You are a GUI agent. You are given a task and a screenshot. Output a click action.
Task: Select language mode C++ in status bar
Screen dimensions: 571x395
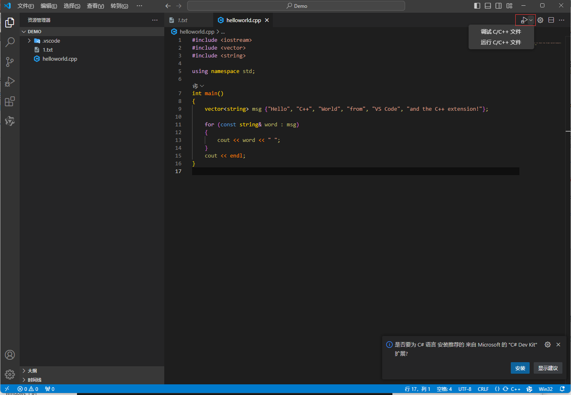pos(516,389)
